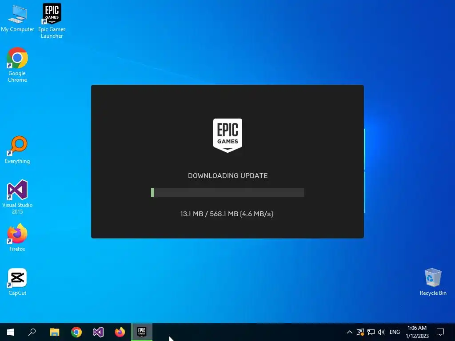
Task: Open the My Computer desktop icon
Action: pyautogui.click(x=17, y=18)
